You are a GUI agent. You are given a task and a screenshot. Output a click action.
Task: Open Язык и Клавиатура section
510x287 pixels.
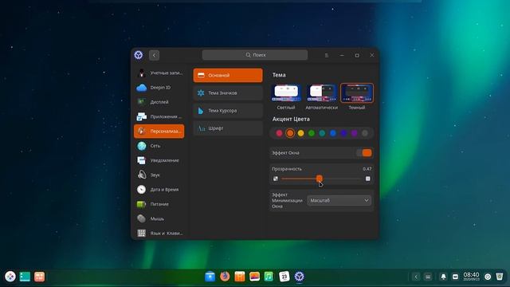pyautogui.click(x=159, y=233)
